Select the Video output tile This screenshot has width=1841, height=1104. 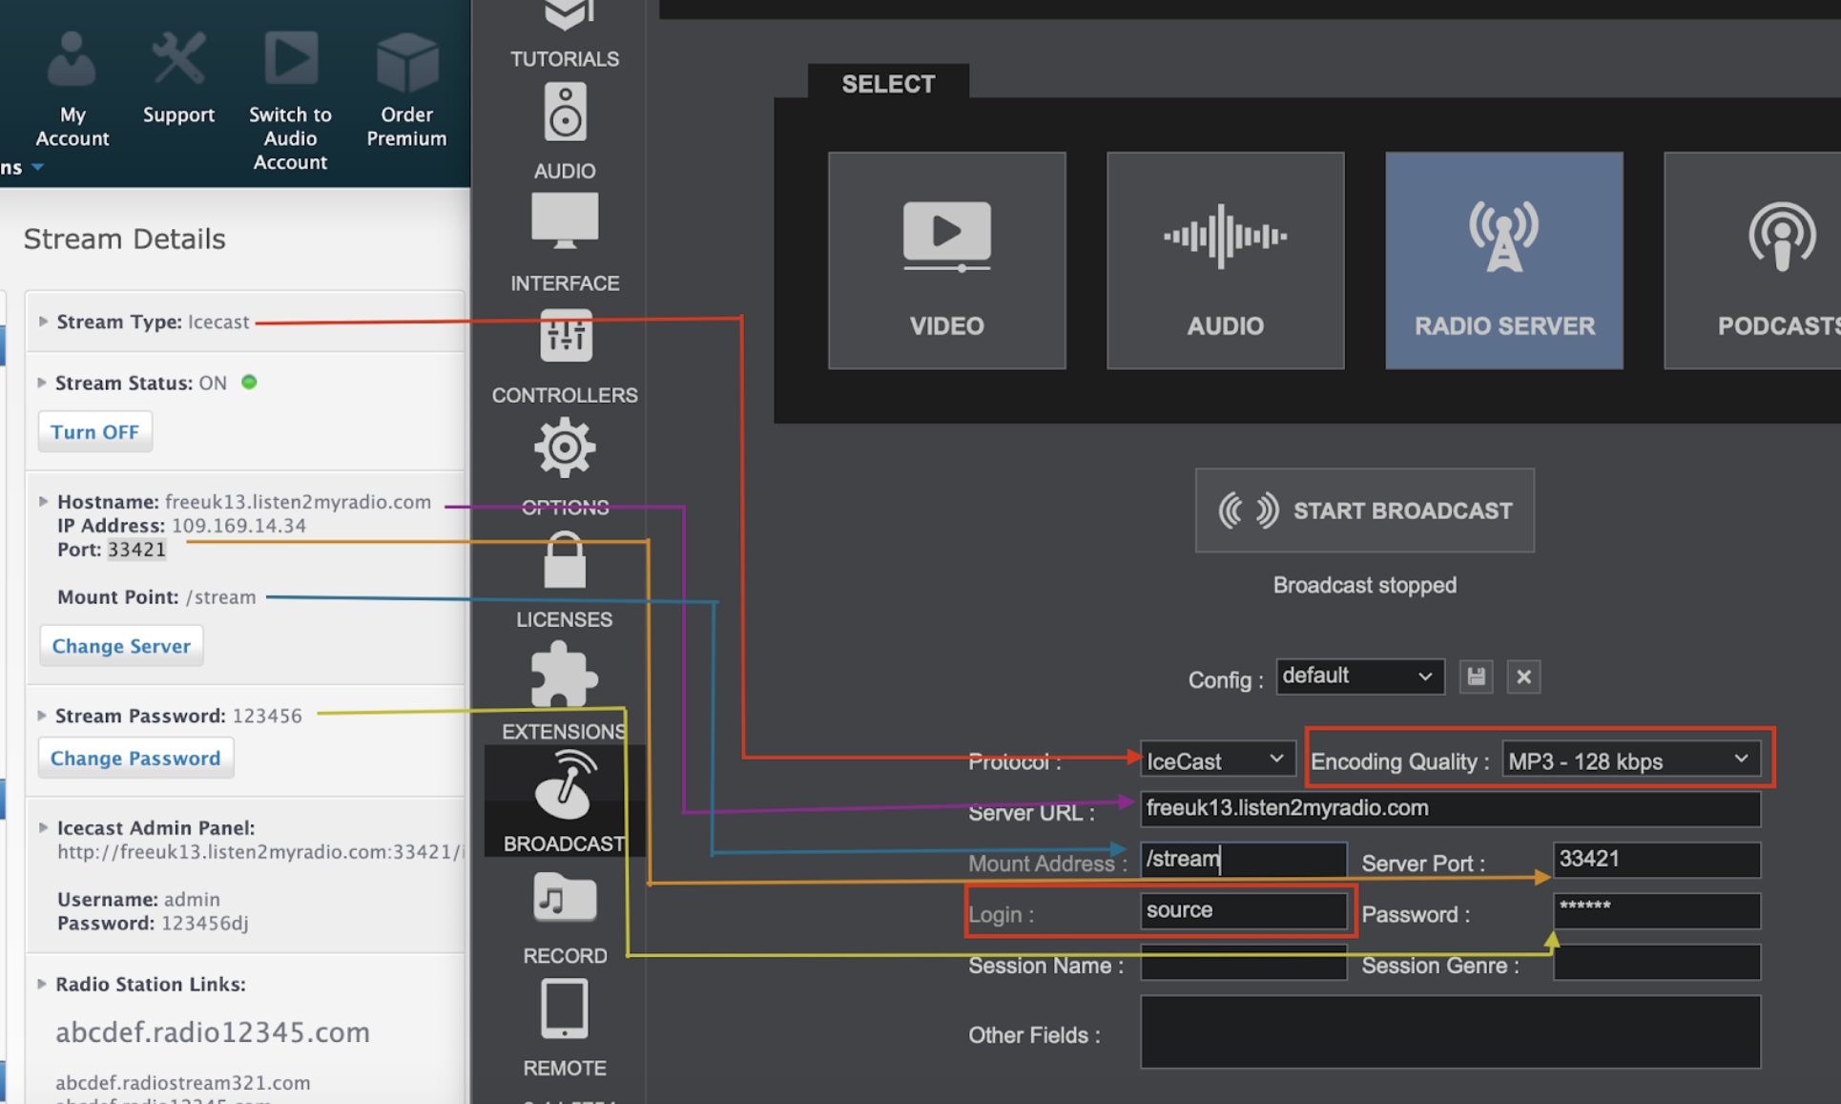pos(946,260)
